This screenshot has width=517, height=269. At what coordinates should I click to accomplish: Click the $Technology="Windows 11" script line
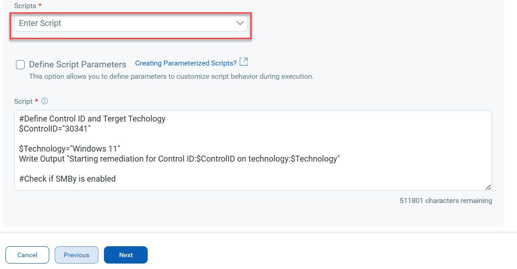click(69, 149)
